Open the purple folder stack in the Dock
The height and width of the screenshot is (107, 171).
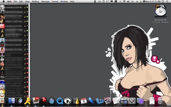140,101
